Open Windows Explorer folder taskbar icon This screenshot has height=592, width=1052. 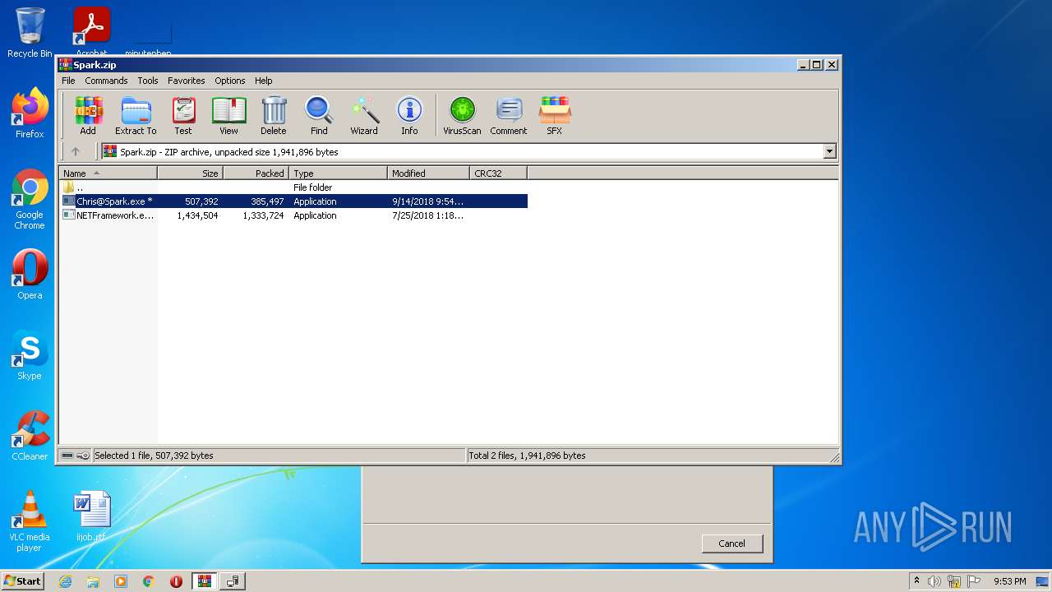93,581
